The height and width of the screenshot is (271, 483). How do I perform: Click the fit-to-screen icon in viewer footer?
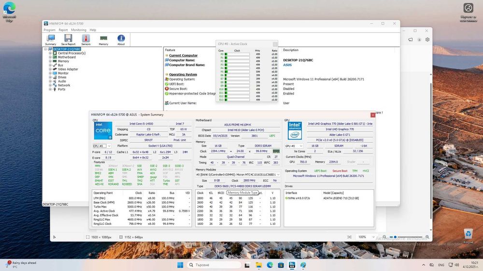pyautogui.click(x=349, y=237)
